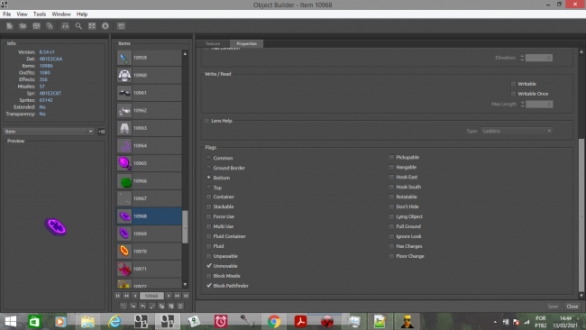Jump to the last item in list
This screenshot has height=330, width=586.
click(x=186, y=296)
